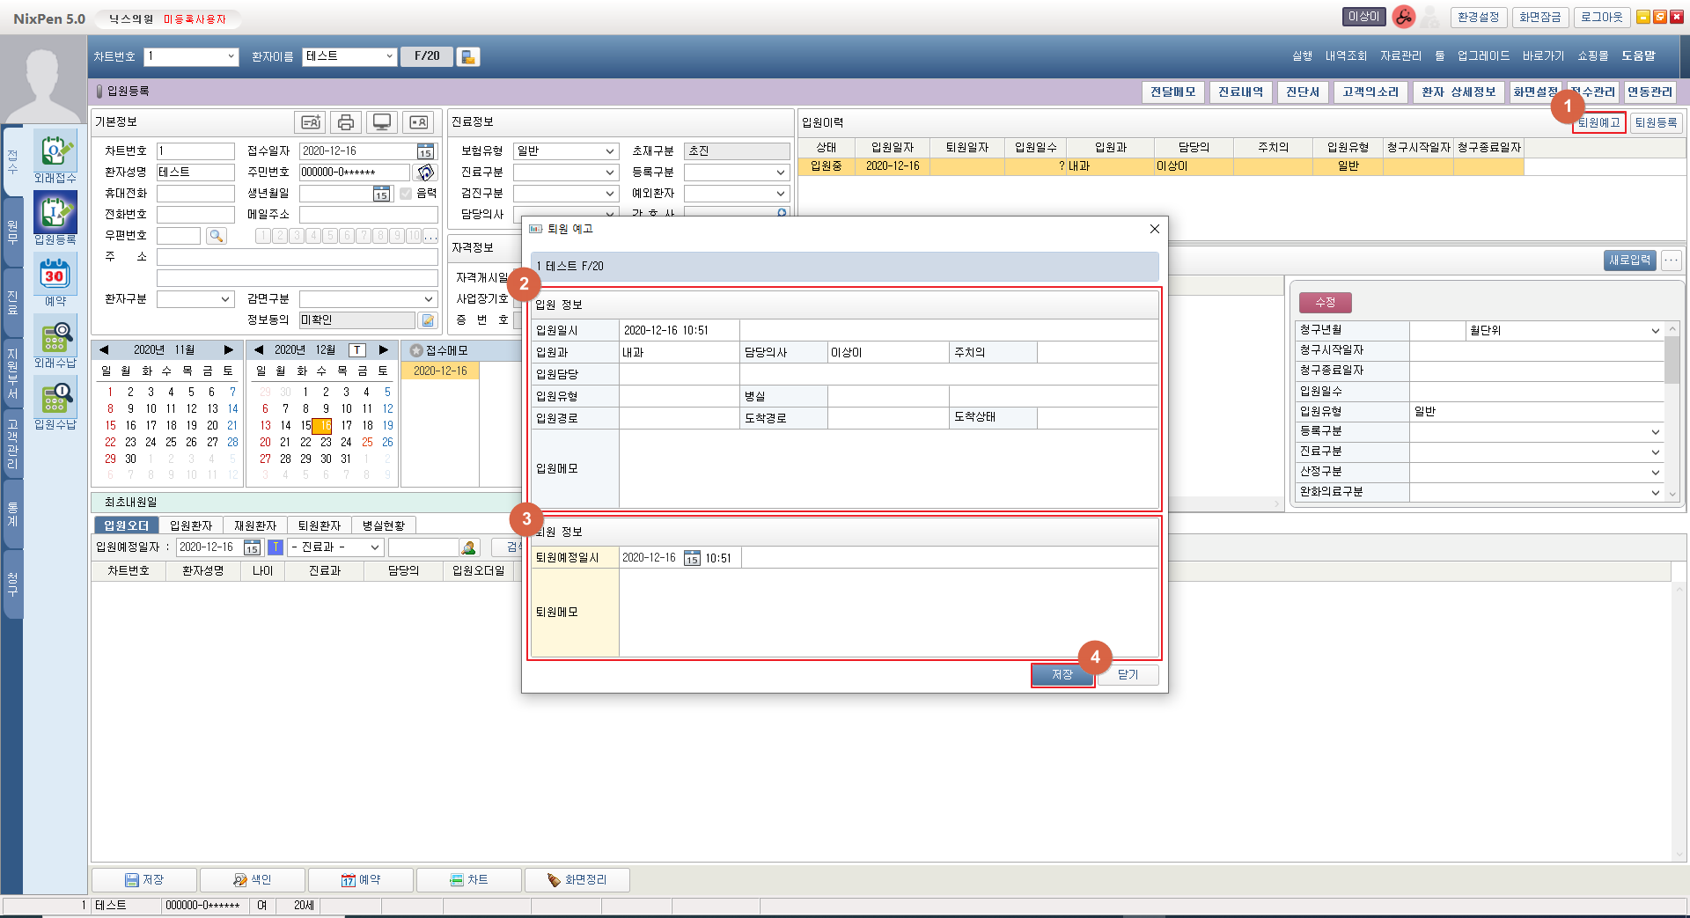This screenshot has width=1690, height=918.
Task: Toggle the T today button in December calendar
Action: pos(356,350)
